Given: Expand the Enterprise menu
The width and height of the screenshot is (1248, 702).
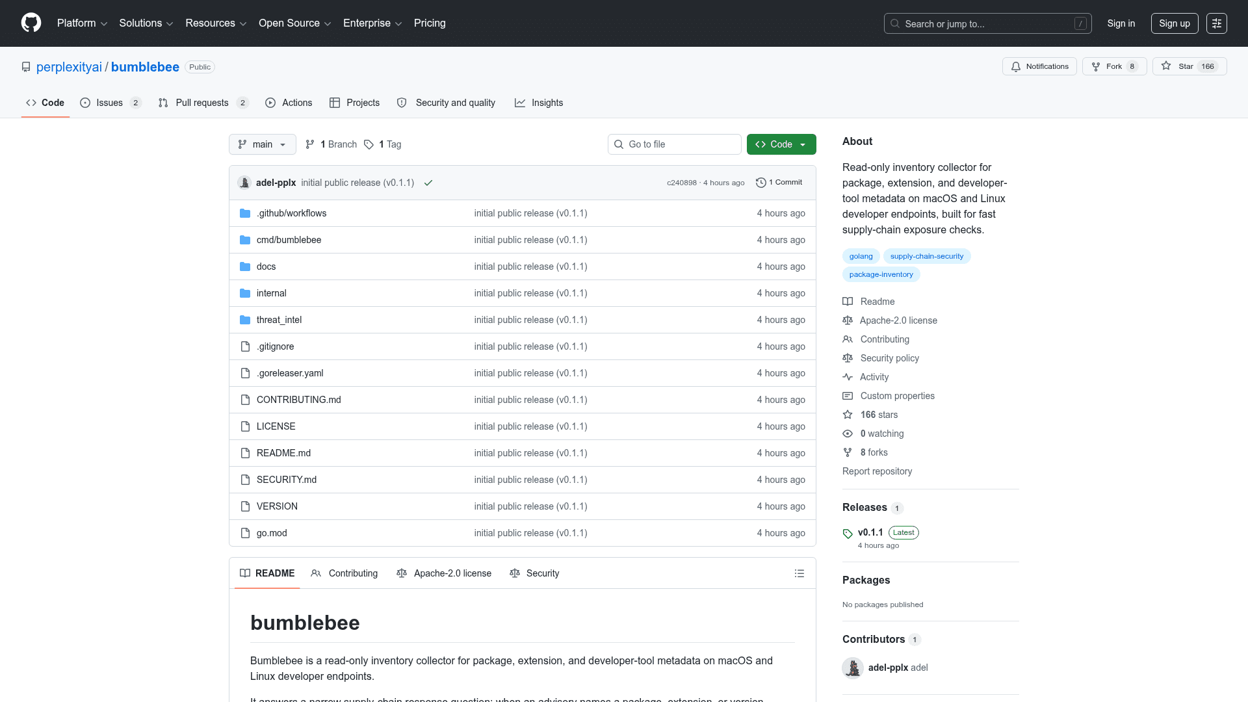Looking at the screenshot, I should (372, 23).
